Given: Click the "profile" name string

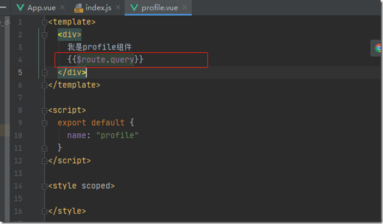Looking at the screenshot, I should click(x=117, y=135).
